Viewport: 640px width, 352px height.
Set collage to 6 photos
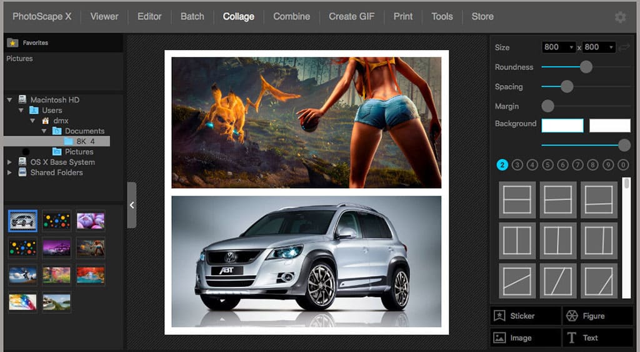562,165
